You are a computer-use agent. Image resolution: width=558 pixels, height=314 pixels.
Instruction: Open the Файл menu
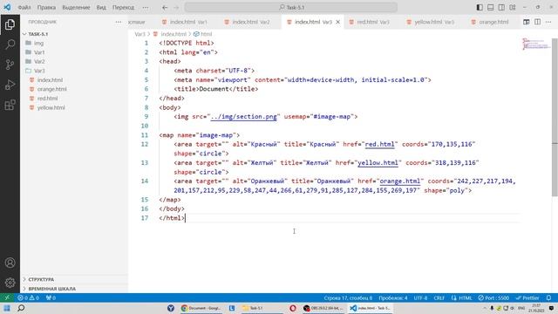click(x=24, y=8)
